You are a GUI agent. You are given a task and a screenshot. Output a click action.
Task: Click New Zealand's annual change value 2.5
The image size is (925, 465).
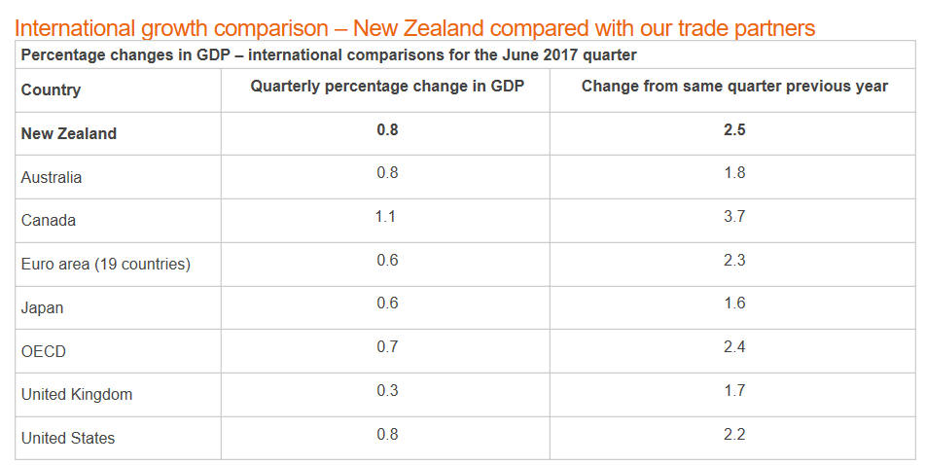[x=734, y=129]
